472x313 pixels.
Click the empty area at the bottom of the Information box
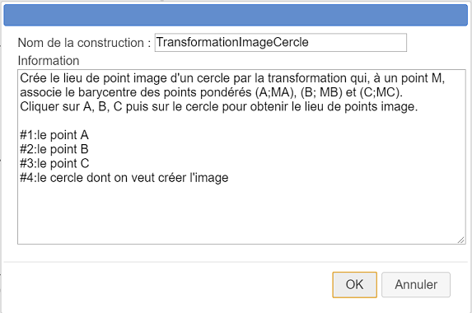241,213
